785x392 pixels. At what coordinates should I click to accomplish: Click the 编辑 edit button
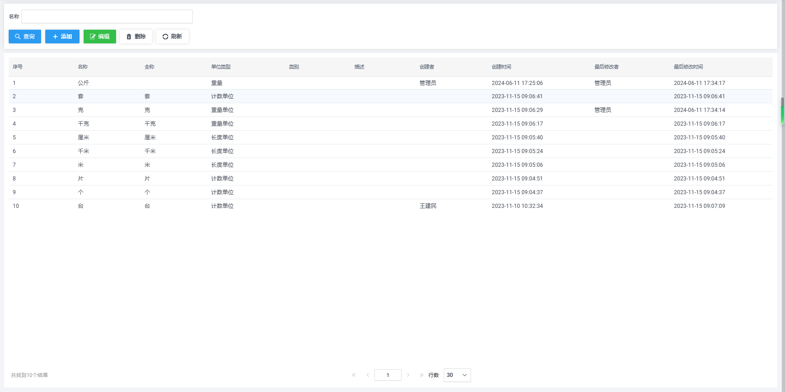[100, 37]
